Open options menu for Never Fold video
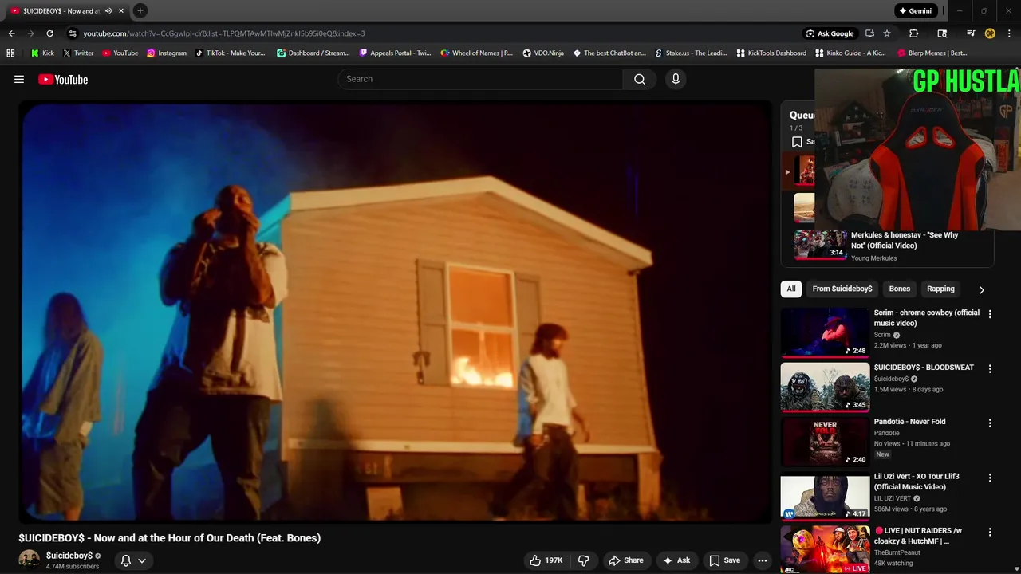The height and width of the screenshot is (574, 1021). coord(990,423)
